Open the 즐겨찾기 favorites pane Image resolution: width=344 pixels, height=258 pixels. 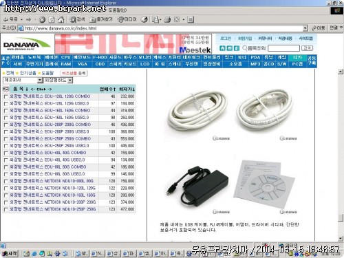(101, 19)
